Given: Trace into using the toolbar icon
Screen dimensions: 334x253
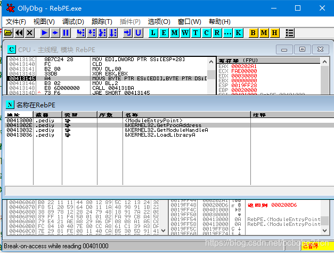Looking at the screenshot, I should 102,33.
